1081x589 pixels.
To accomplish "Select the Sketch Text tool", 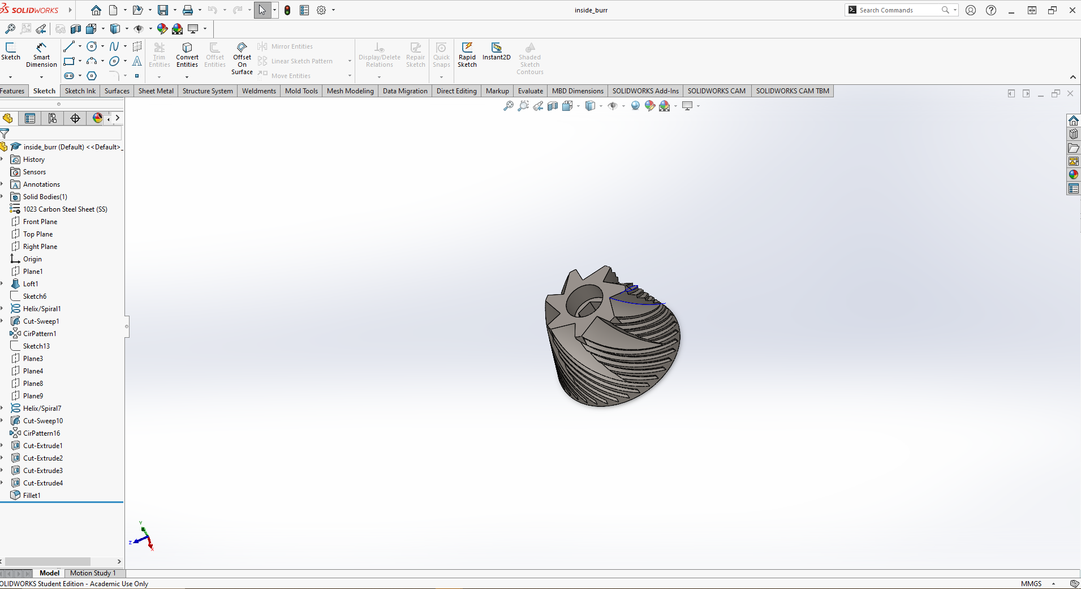I will (137, 61).
